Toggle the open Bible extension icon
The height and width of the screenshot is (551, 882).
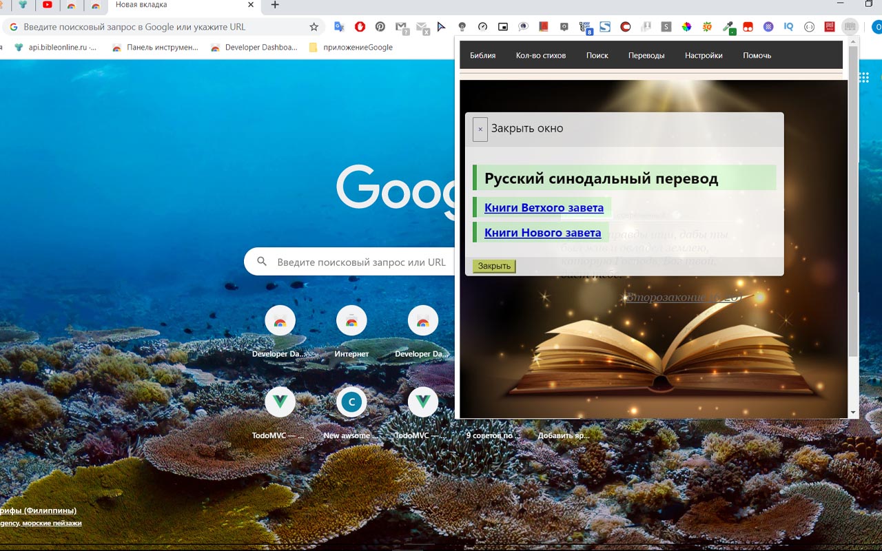850,27
